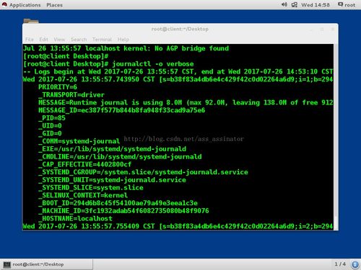Click the volume speaker icon
The height and width of the screenshot is (270, 361).
284,4
